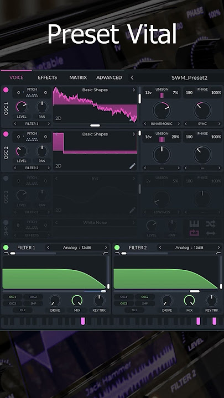This screenshot has width=224, height=398.
Task: Click OSC 1 distortion SYNC knob
Action: (202, 110)
